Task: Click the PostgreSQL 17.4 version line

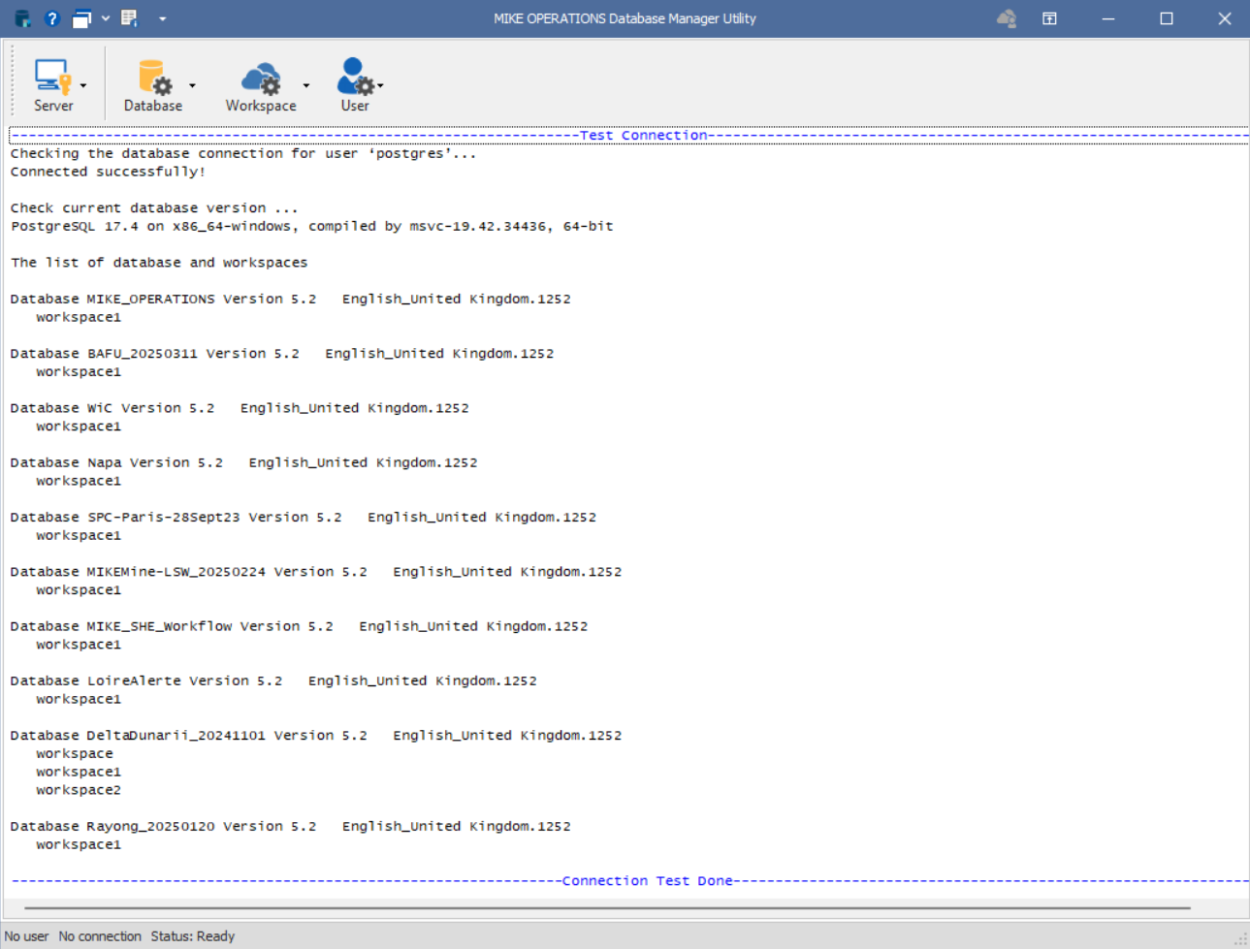Action: tap(311, 226)
